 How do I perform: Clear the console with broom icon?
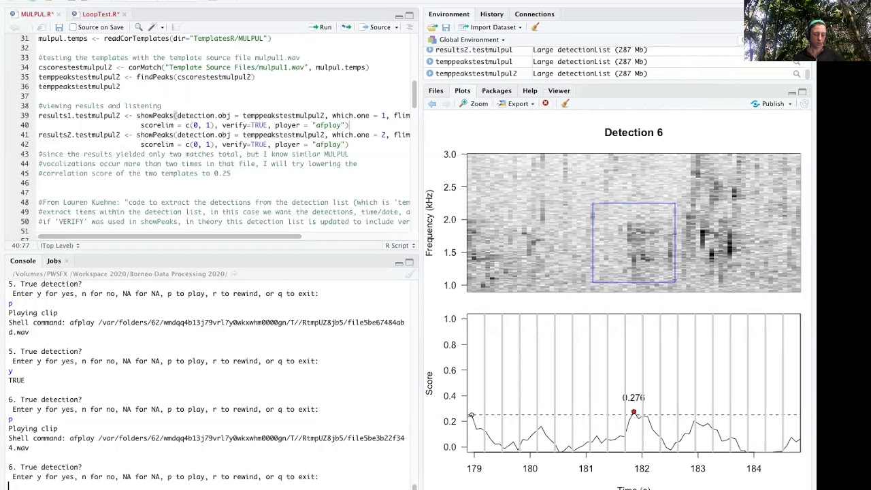(x=410, y=274)
